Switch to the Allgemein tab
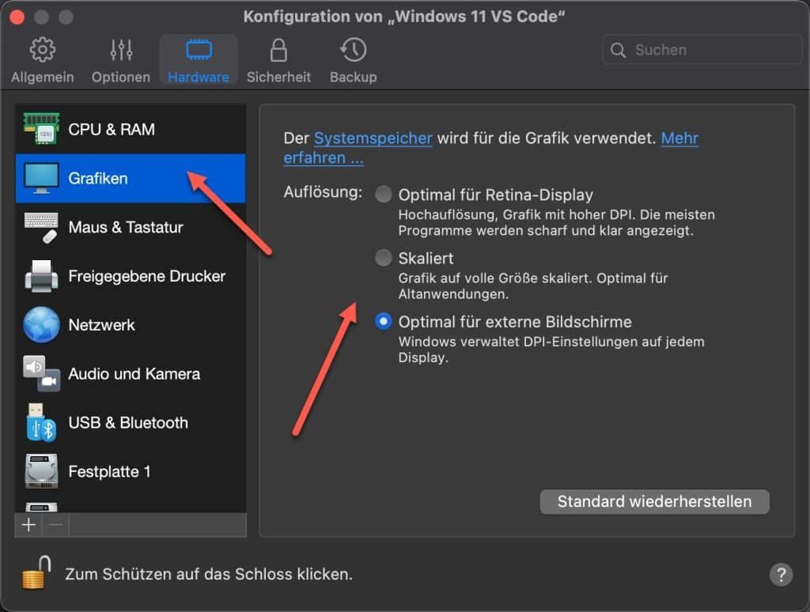810x612 pixels. tap(43, 59)
